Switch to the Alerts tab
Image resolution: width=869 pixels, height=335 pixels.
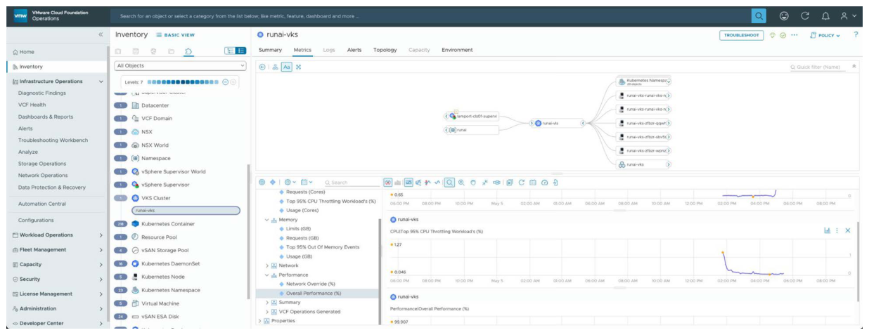354,50
